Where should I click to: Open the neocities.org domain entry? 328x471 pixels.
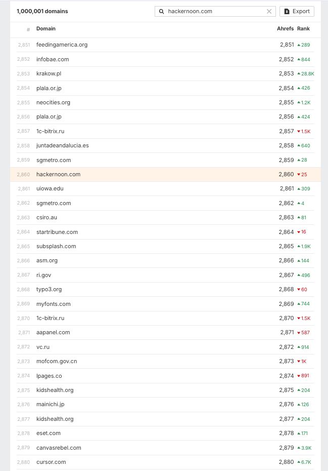pos(53,102)
